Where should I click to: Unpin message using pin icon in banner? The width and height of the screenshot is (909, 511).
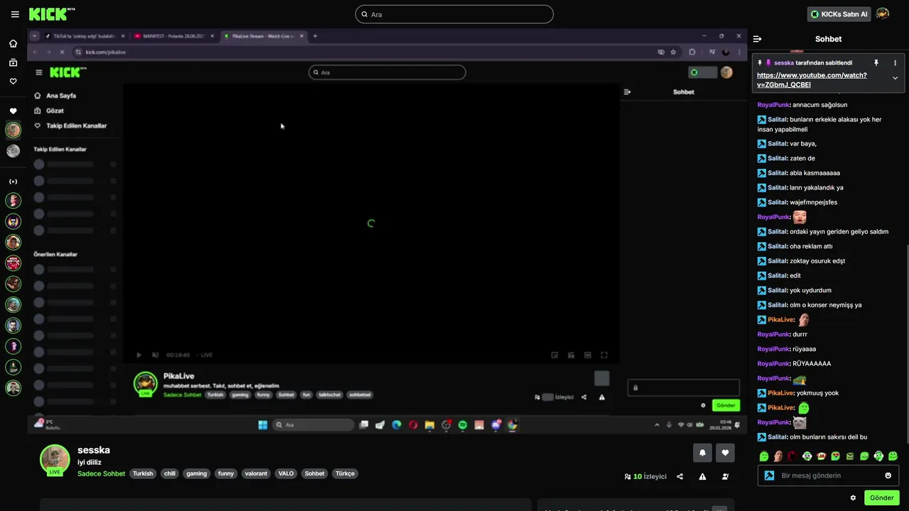click(x=876, y=63)
